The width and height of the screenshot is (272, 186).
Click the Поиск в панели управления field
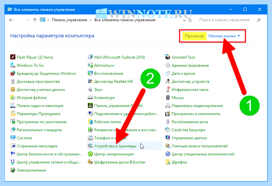(x=225, y=20)
